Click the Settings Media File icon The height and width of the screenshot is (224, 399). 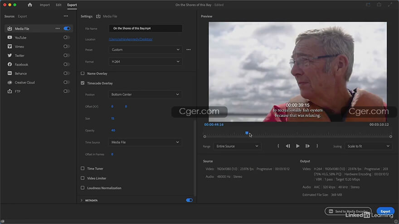point(98,16)
